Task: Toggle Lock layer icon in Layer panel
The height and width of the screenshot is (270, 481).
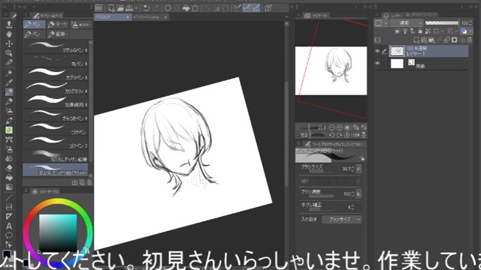Action: [x=420, y=31]
